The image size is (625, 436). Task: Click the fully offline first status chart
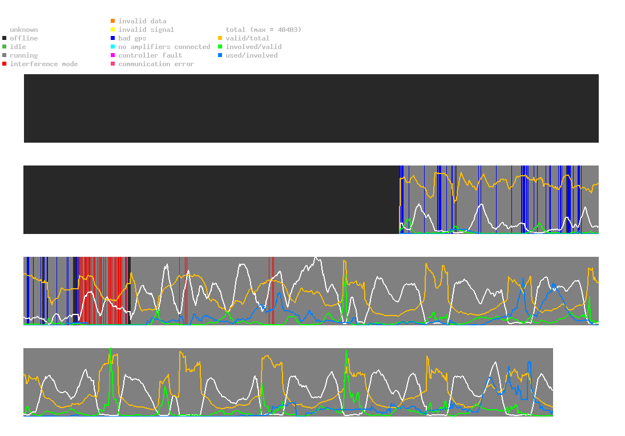pyautogui.click(x=311, y=108)
